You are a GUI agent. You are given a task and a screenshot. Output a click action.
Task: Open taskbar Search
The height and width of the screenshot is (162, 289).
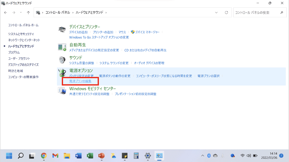tap(21, 156)
